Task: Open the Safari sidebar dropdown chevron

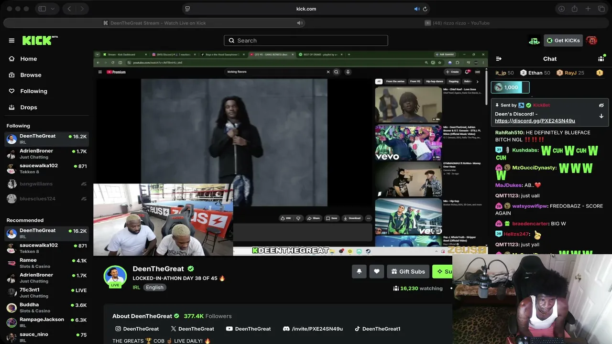Action: click(x=53, y=9)
